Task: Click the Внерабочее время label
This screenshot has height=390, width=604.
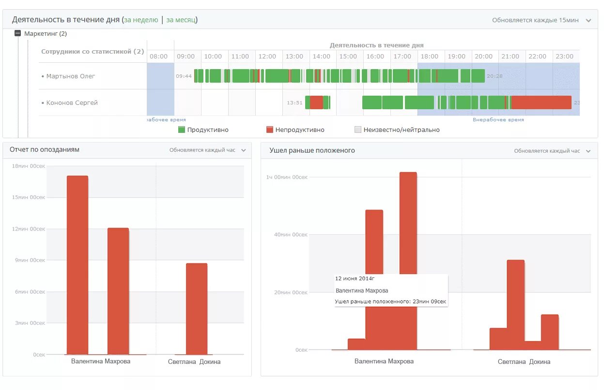Action: (498, 120)
